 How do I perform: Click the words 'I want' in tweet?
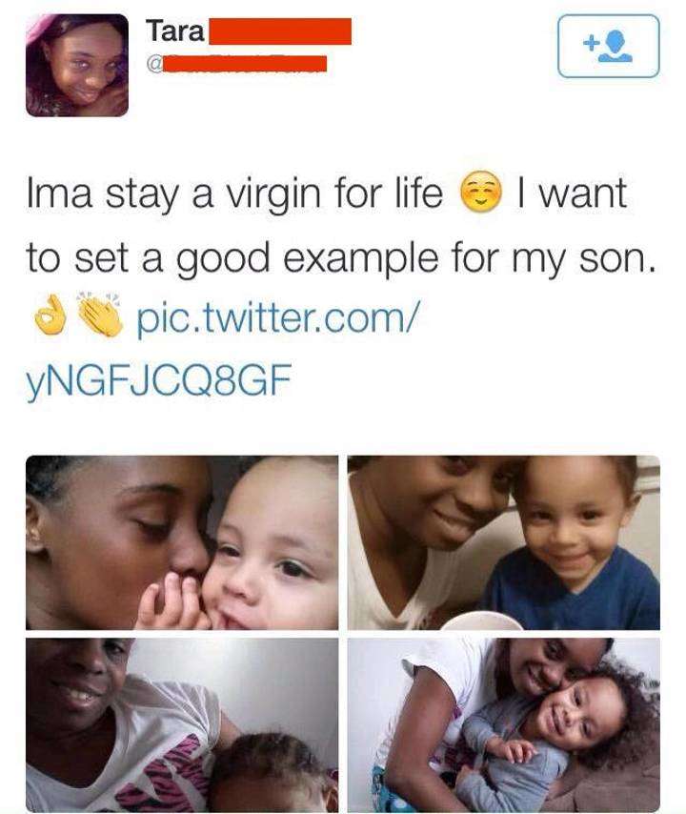(x=573, y=193)
